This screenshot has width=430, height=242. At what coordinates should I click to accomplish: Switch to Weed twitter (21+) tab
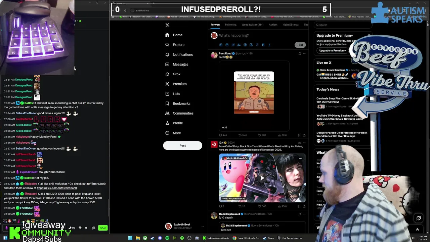(x=253, y=25)
